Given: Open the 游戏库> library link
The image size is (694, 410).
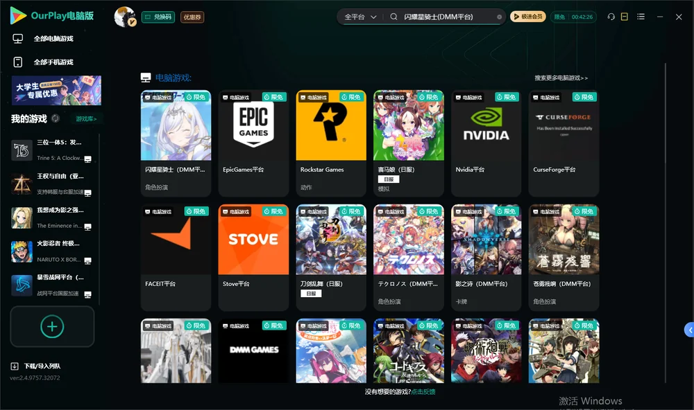Looking at the screenshot, I should pos(86,119).
